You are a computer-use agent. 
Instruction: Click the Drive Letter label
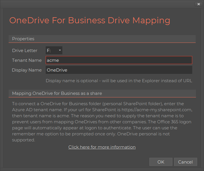(x=25, y=51)
